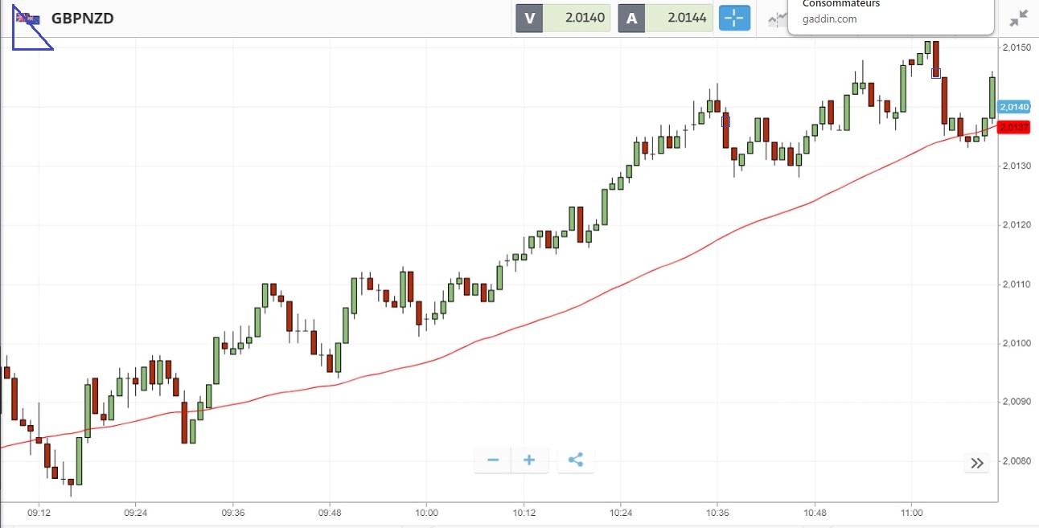Zoom in with the plus button
The width and height of the screenshot is (1039, 528).
tap(529, 460)
